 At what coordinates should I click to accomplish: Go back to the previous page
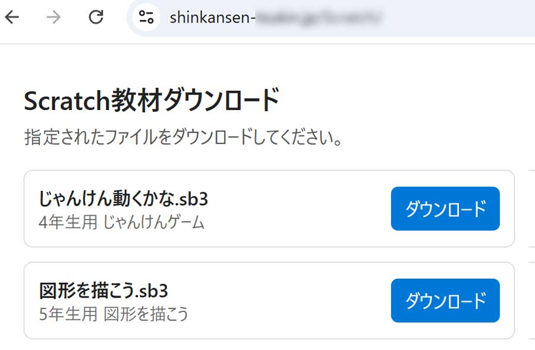[x=12, y=17]
